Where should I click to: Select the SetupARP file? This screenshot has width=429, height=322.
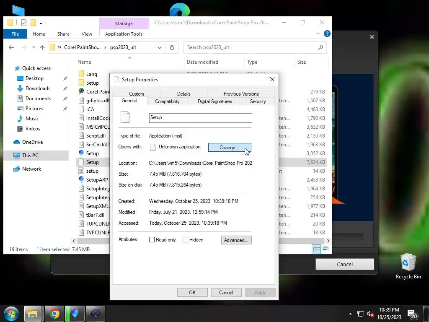(97, 180)
